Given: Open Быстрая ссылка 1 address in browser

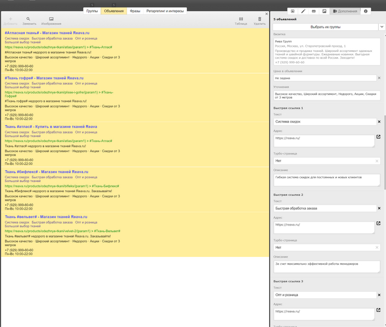Looking at the screenshot, I should (379, 137).
